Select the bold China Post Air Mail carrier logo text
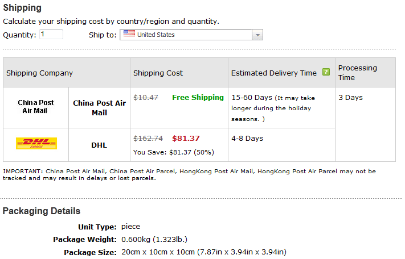 [36, 107]
